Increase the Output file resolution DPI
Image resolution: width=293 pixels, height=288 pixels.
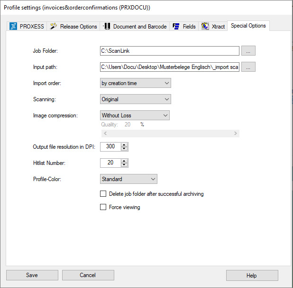pos(124,144)
